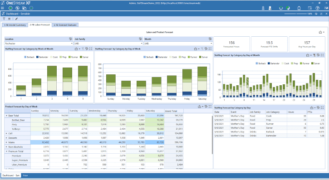Screen dimensions: 329x180
Task: Collapse the Premium Total row
Action: point(6,151)
